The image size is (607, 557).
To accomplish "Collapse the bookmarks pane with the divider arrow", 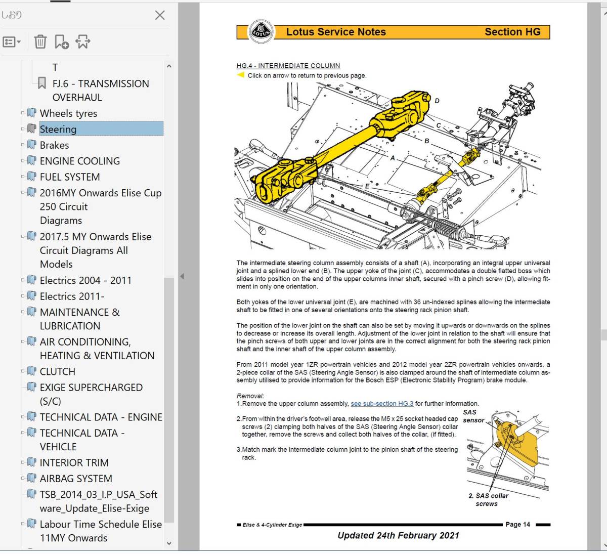I will pos(182,276).
